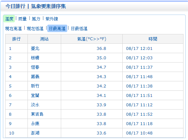Screen dimensions: 188x140
Task: Click the time 08/17 10:48
Action: (139, 133)
